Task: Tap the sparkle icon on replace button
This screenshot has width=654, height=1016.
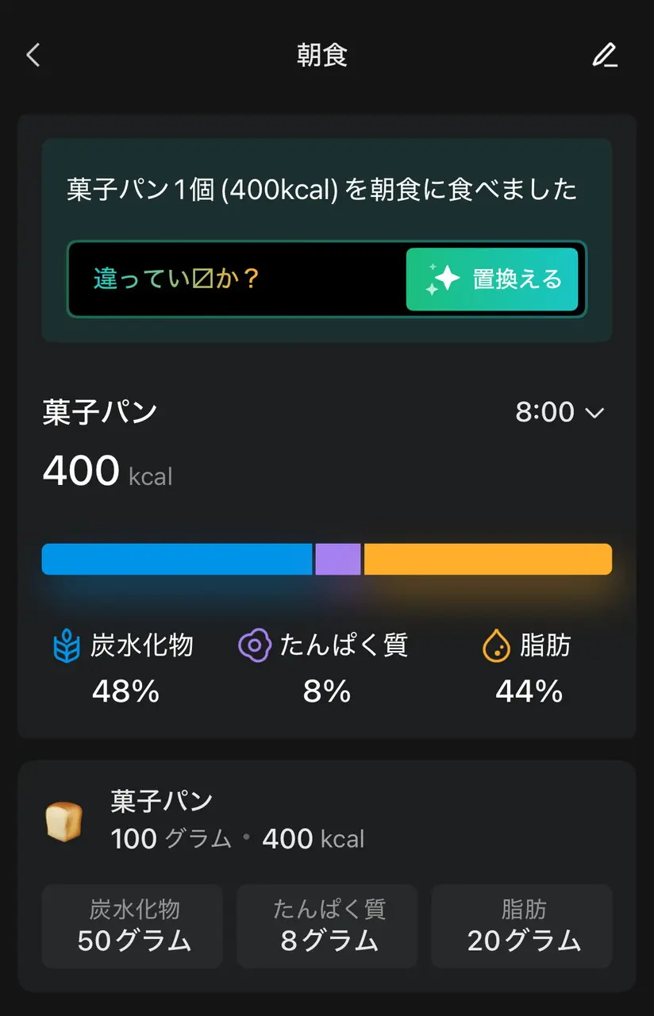Action: tap(442, 279)
